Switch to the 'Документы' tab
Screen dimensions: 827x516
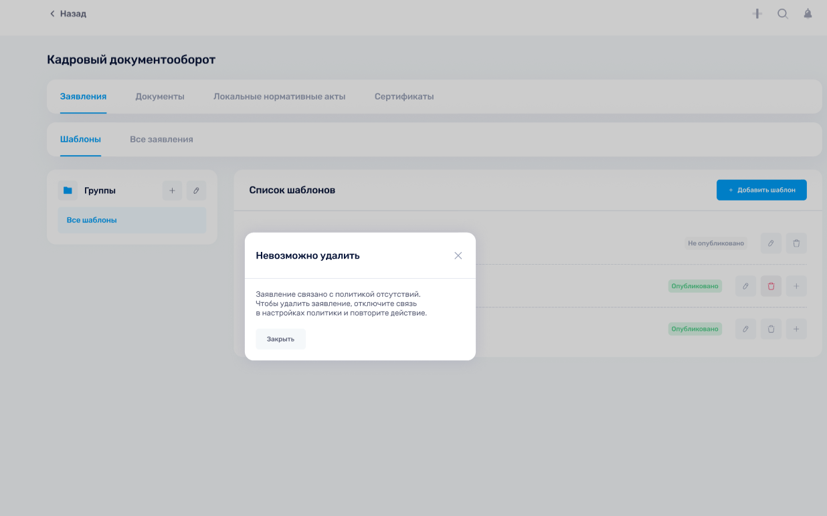tap(160, 96)
